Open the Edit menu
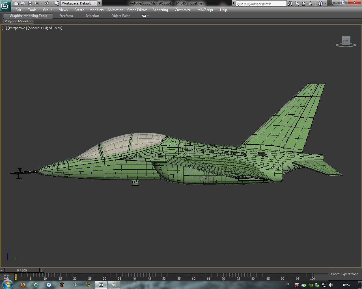This screenshot has height=289, width=362. (18, 10)
